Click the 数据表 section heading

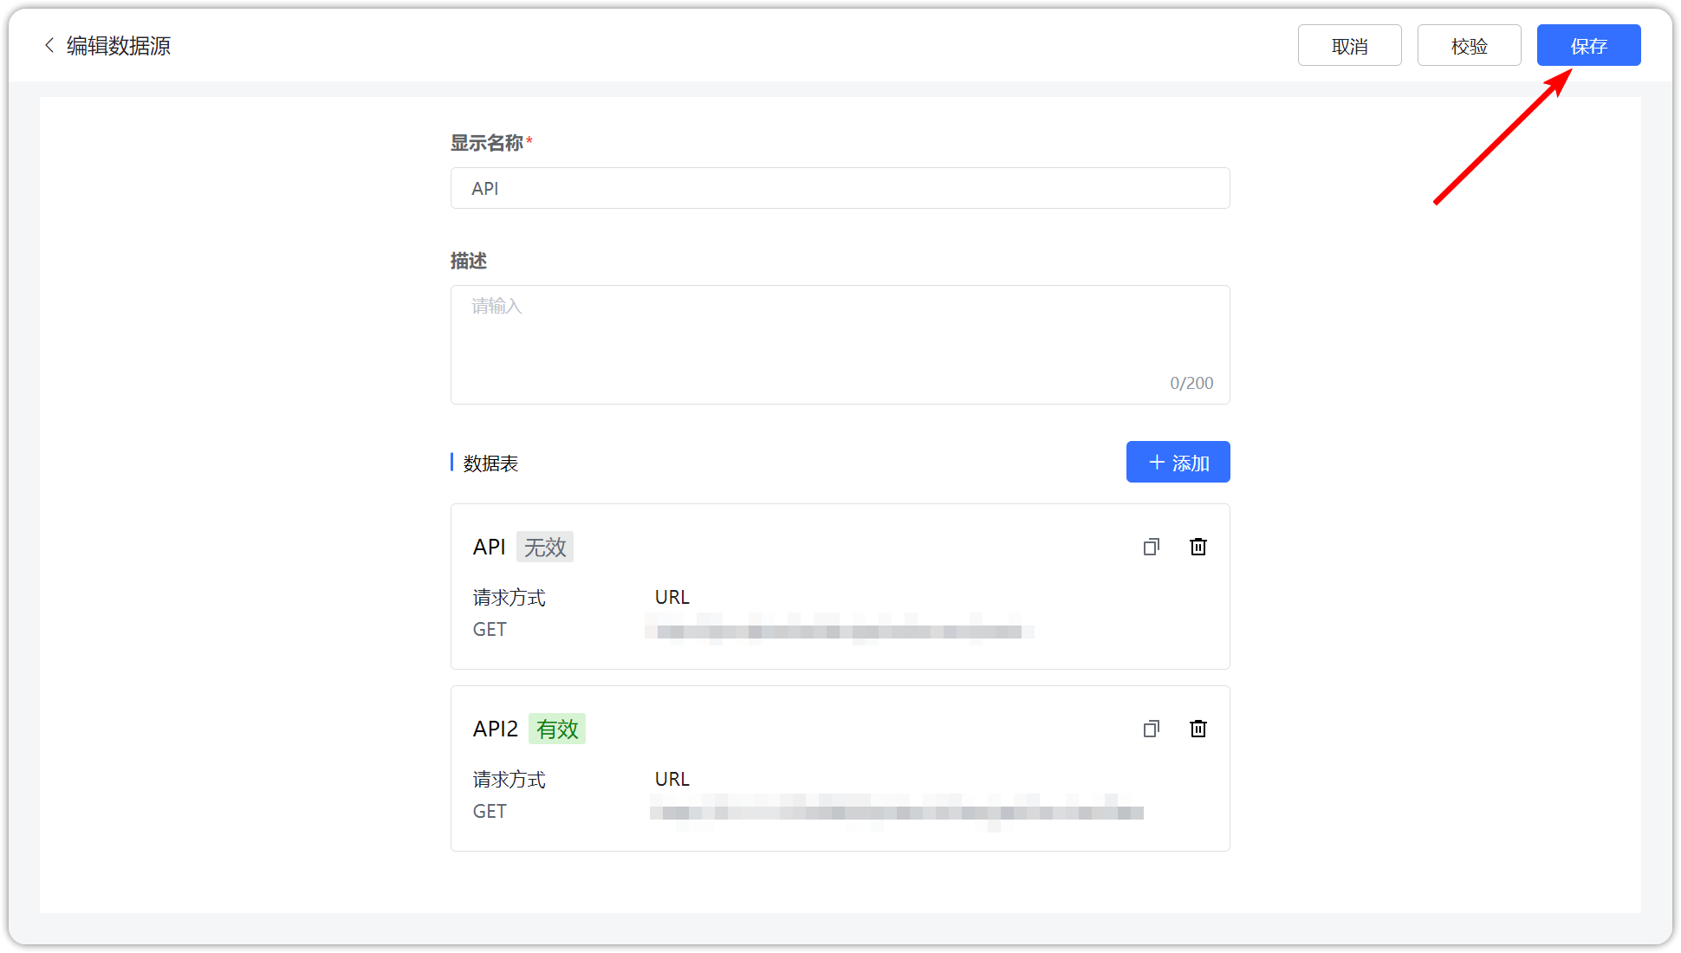tap(489, 464)
